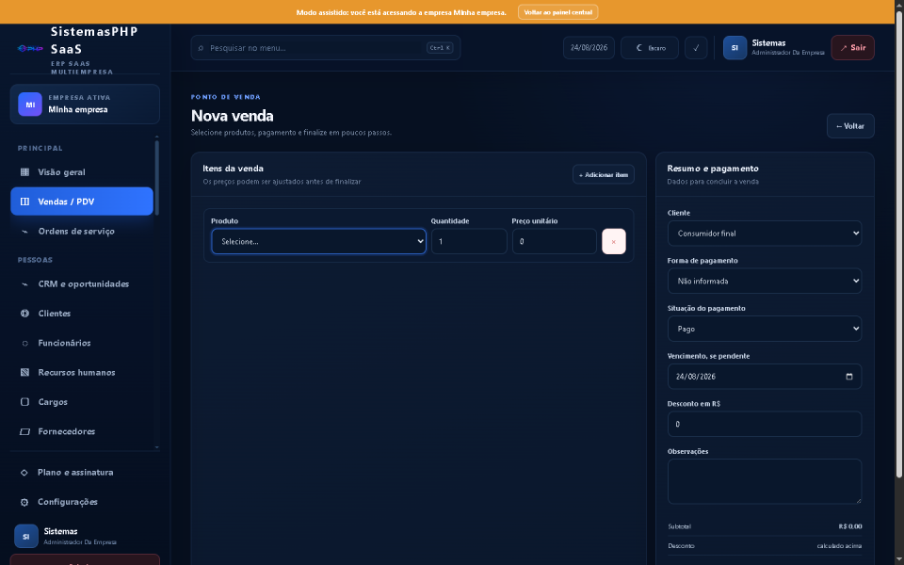Open Recursos humanos menu entry
The width and height of the screenshot is (904, 565).
point(82,373)
